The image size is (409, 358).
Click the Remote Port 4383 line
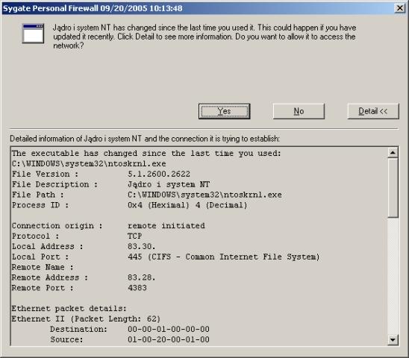coord(79,288)
